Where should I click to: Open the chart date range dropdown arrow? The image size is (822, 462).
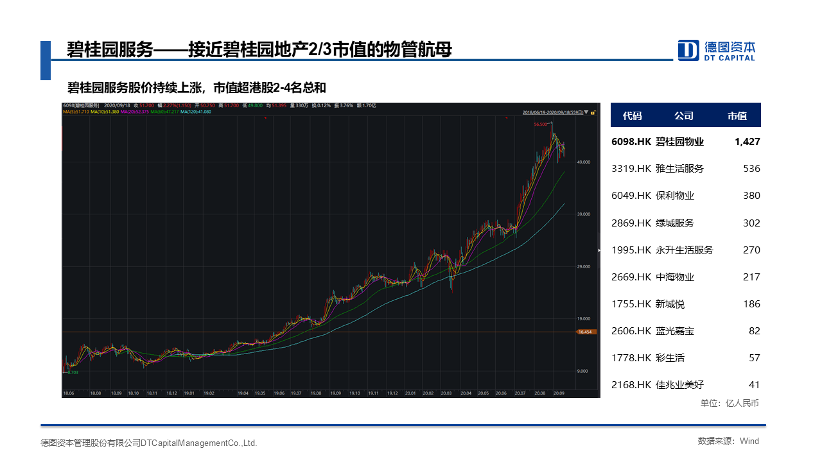[586, 112]
